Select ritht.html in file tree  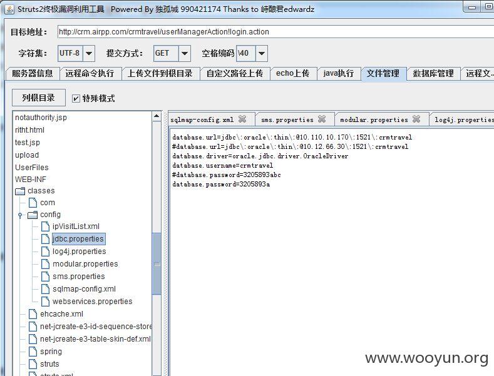point(29,130)
